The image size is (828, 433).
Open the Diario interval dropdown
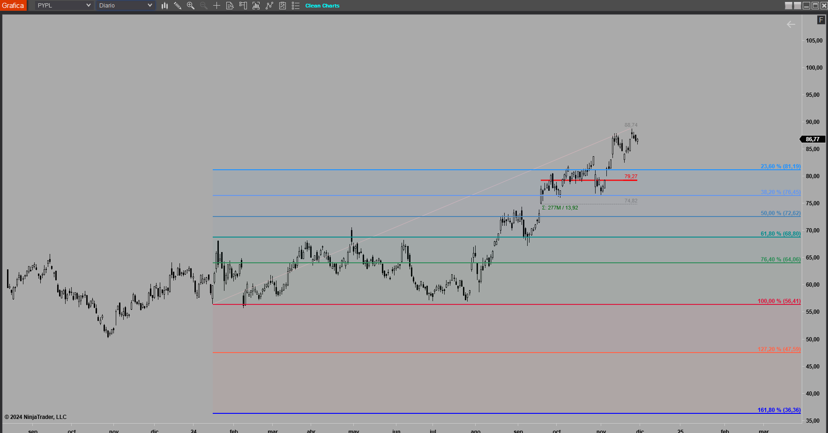126,6
